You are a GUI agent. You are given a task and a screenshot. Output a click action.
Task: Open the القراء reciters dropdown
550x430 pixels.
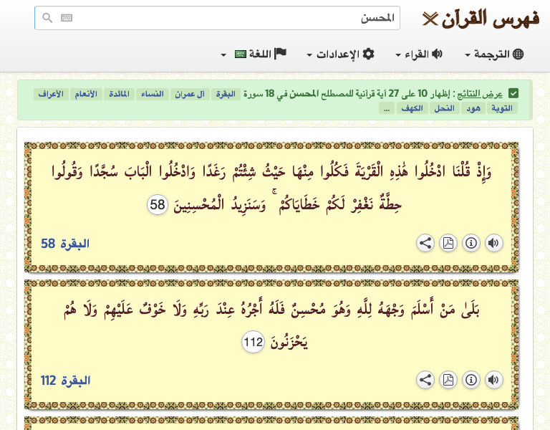click(x=419, y=54)
